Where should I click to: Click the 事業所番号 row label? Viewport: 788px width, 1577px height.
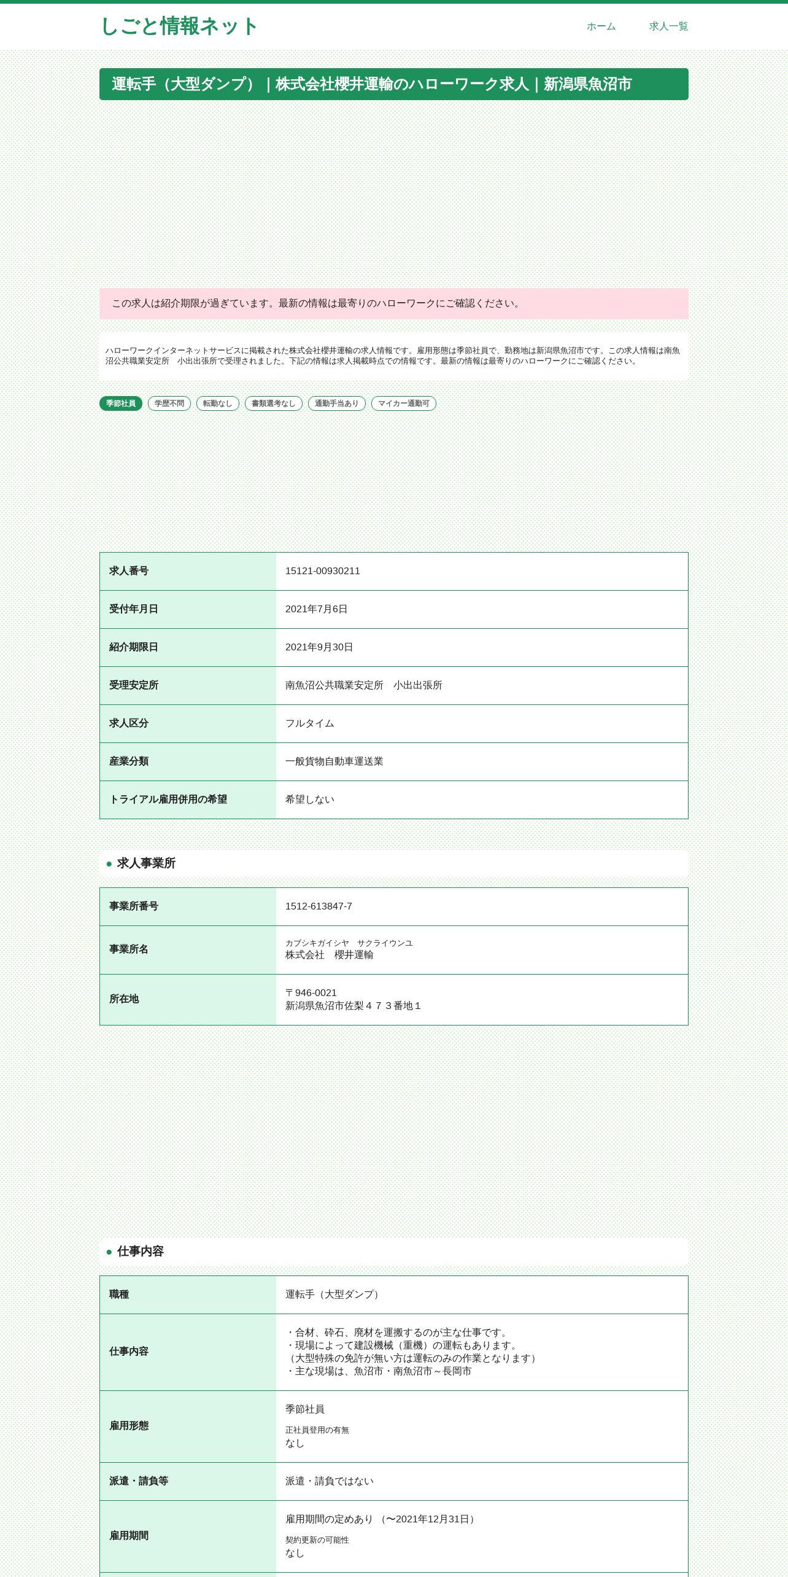pyautogui.click(x=134, y=906)
